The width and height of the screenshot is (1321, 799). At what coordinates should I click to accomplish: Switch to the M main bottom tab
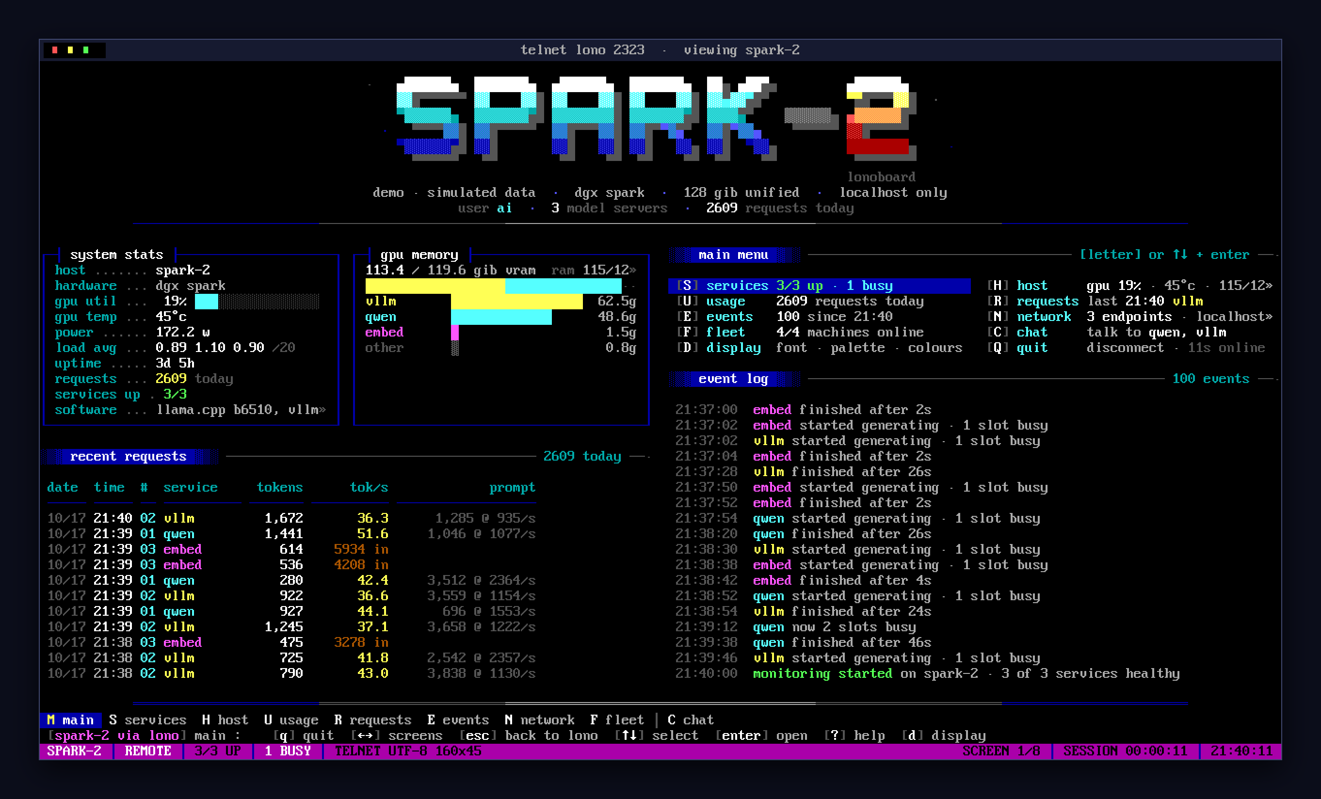(70, 719)
